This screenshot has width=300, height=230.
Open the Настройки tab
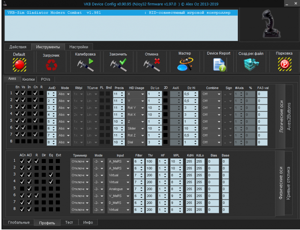coord(79,47)
